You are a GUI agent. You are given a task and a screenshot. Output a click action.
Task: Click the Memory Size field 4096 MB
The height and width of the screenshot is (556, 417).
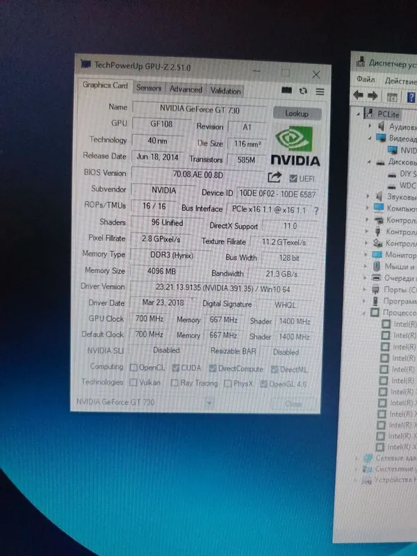click(161, 271)
